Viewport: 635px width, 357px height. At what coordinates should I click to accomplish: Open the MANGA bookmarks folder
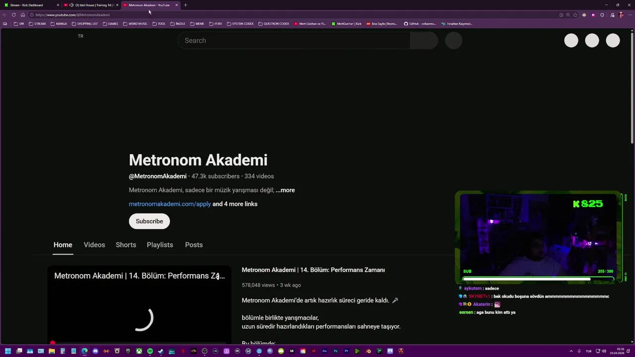[59, 23]
